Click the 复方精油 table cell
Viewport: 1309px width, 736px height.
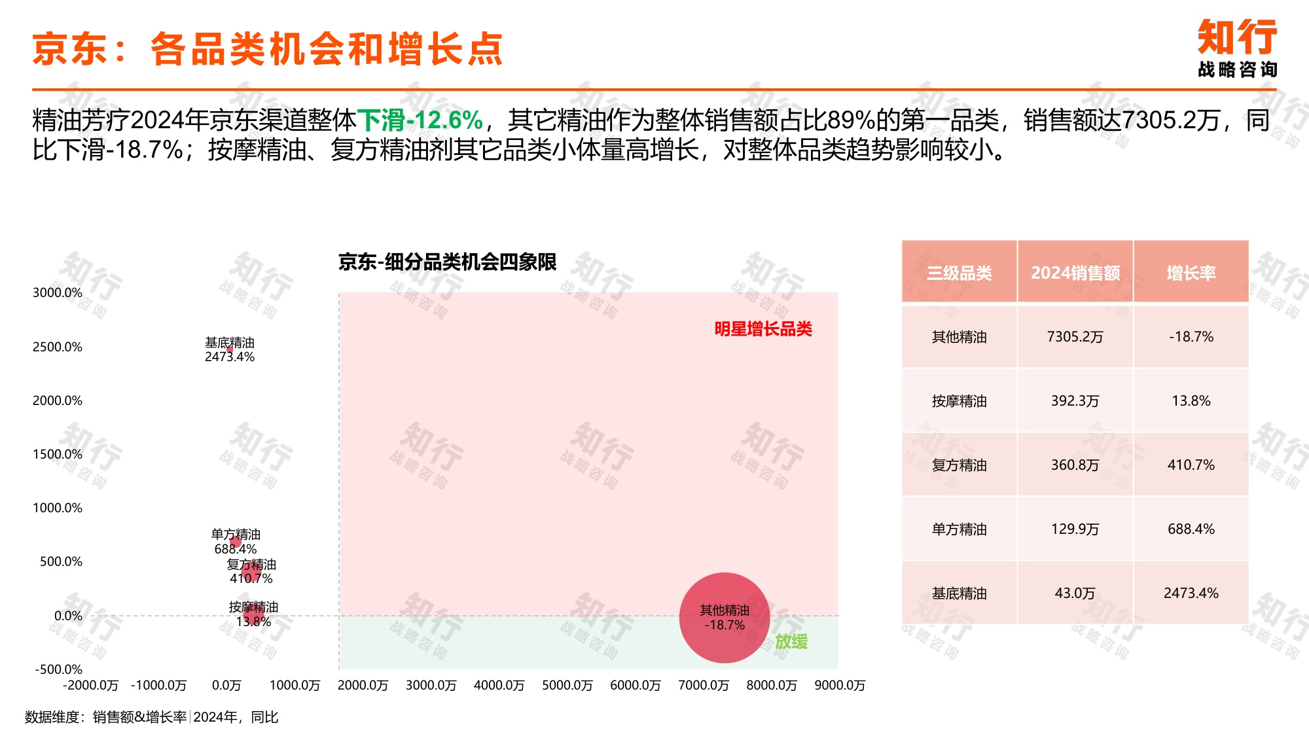(959, 465)
